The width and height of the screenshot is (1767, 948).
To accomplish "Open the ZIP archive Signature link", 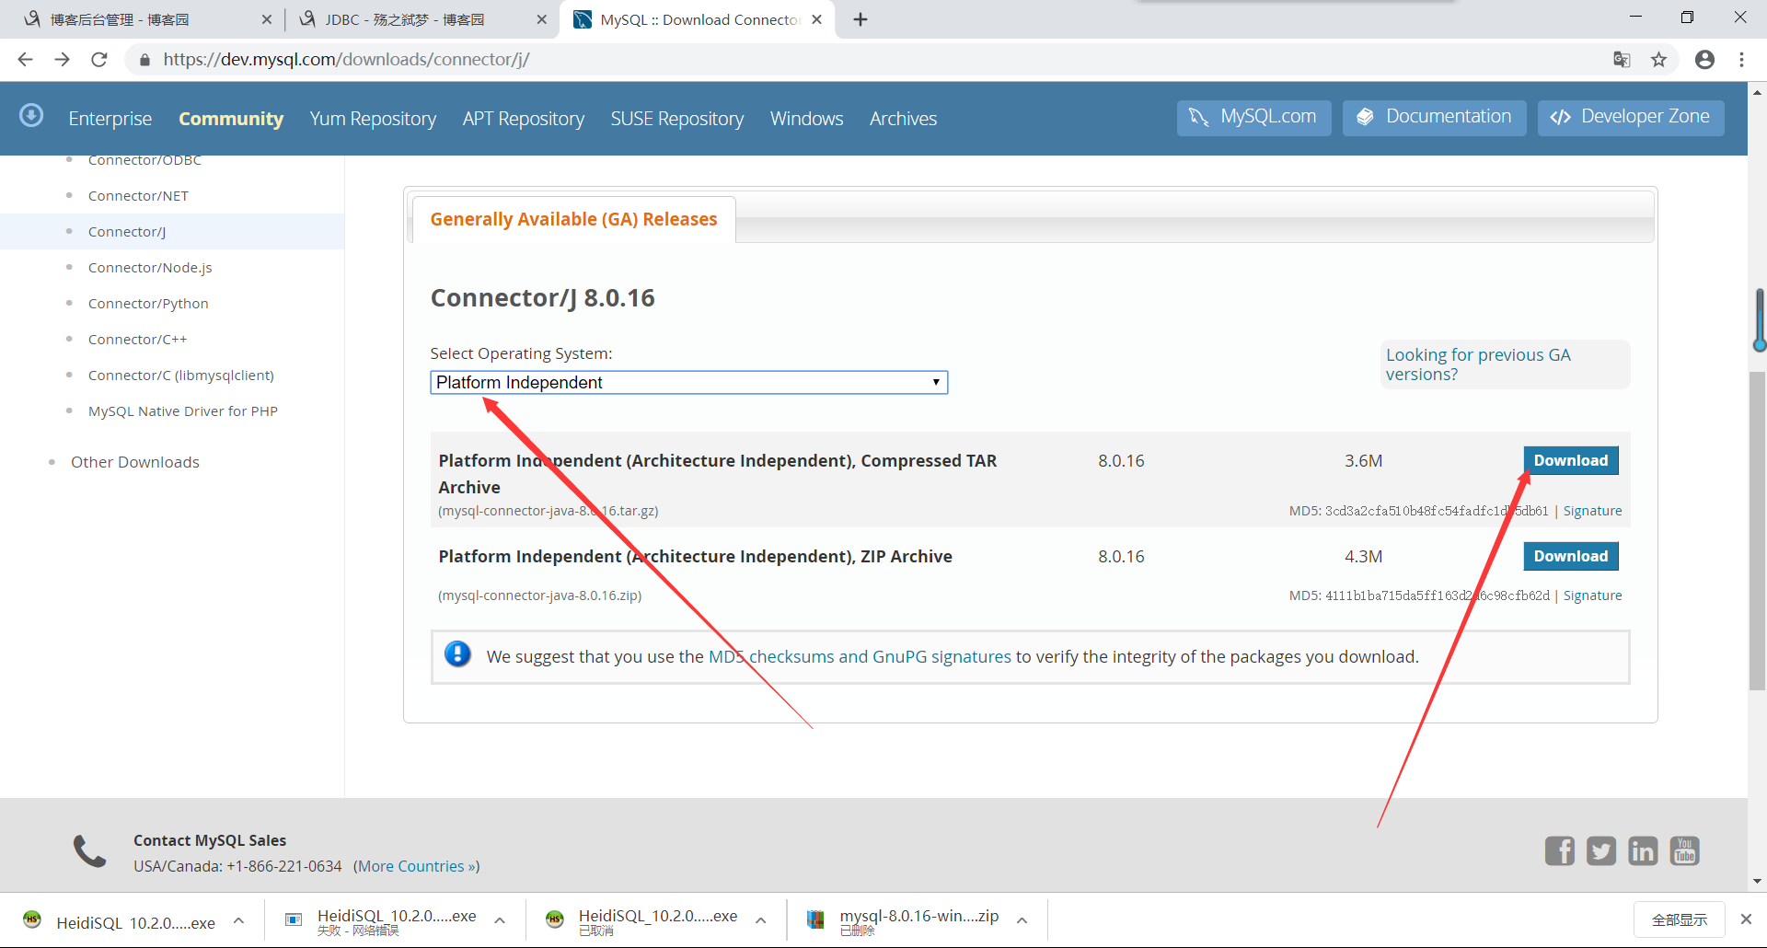I will [1592, 595].
